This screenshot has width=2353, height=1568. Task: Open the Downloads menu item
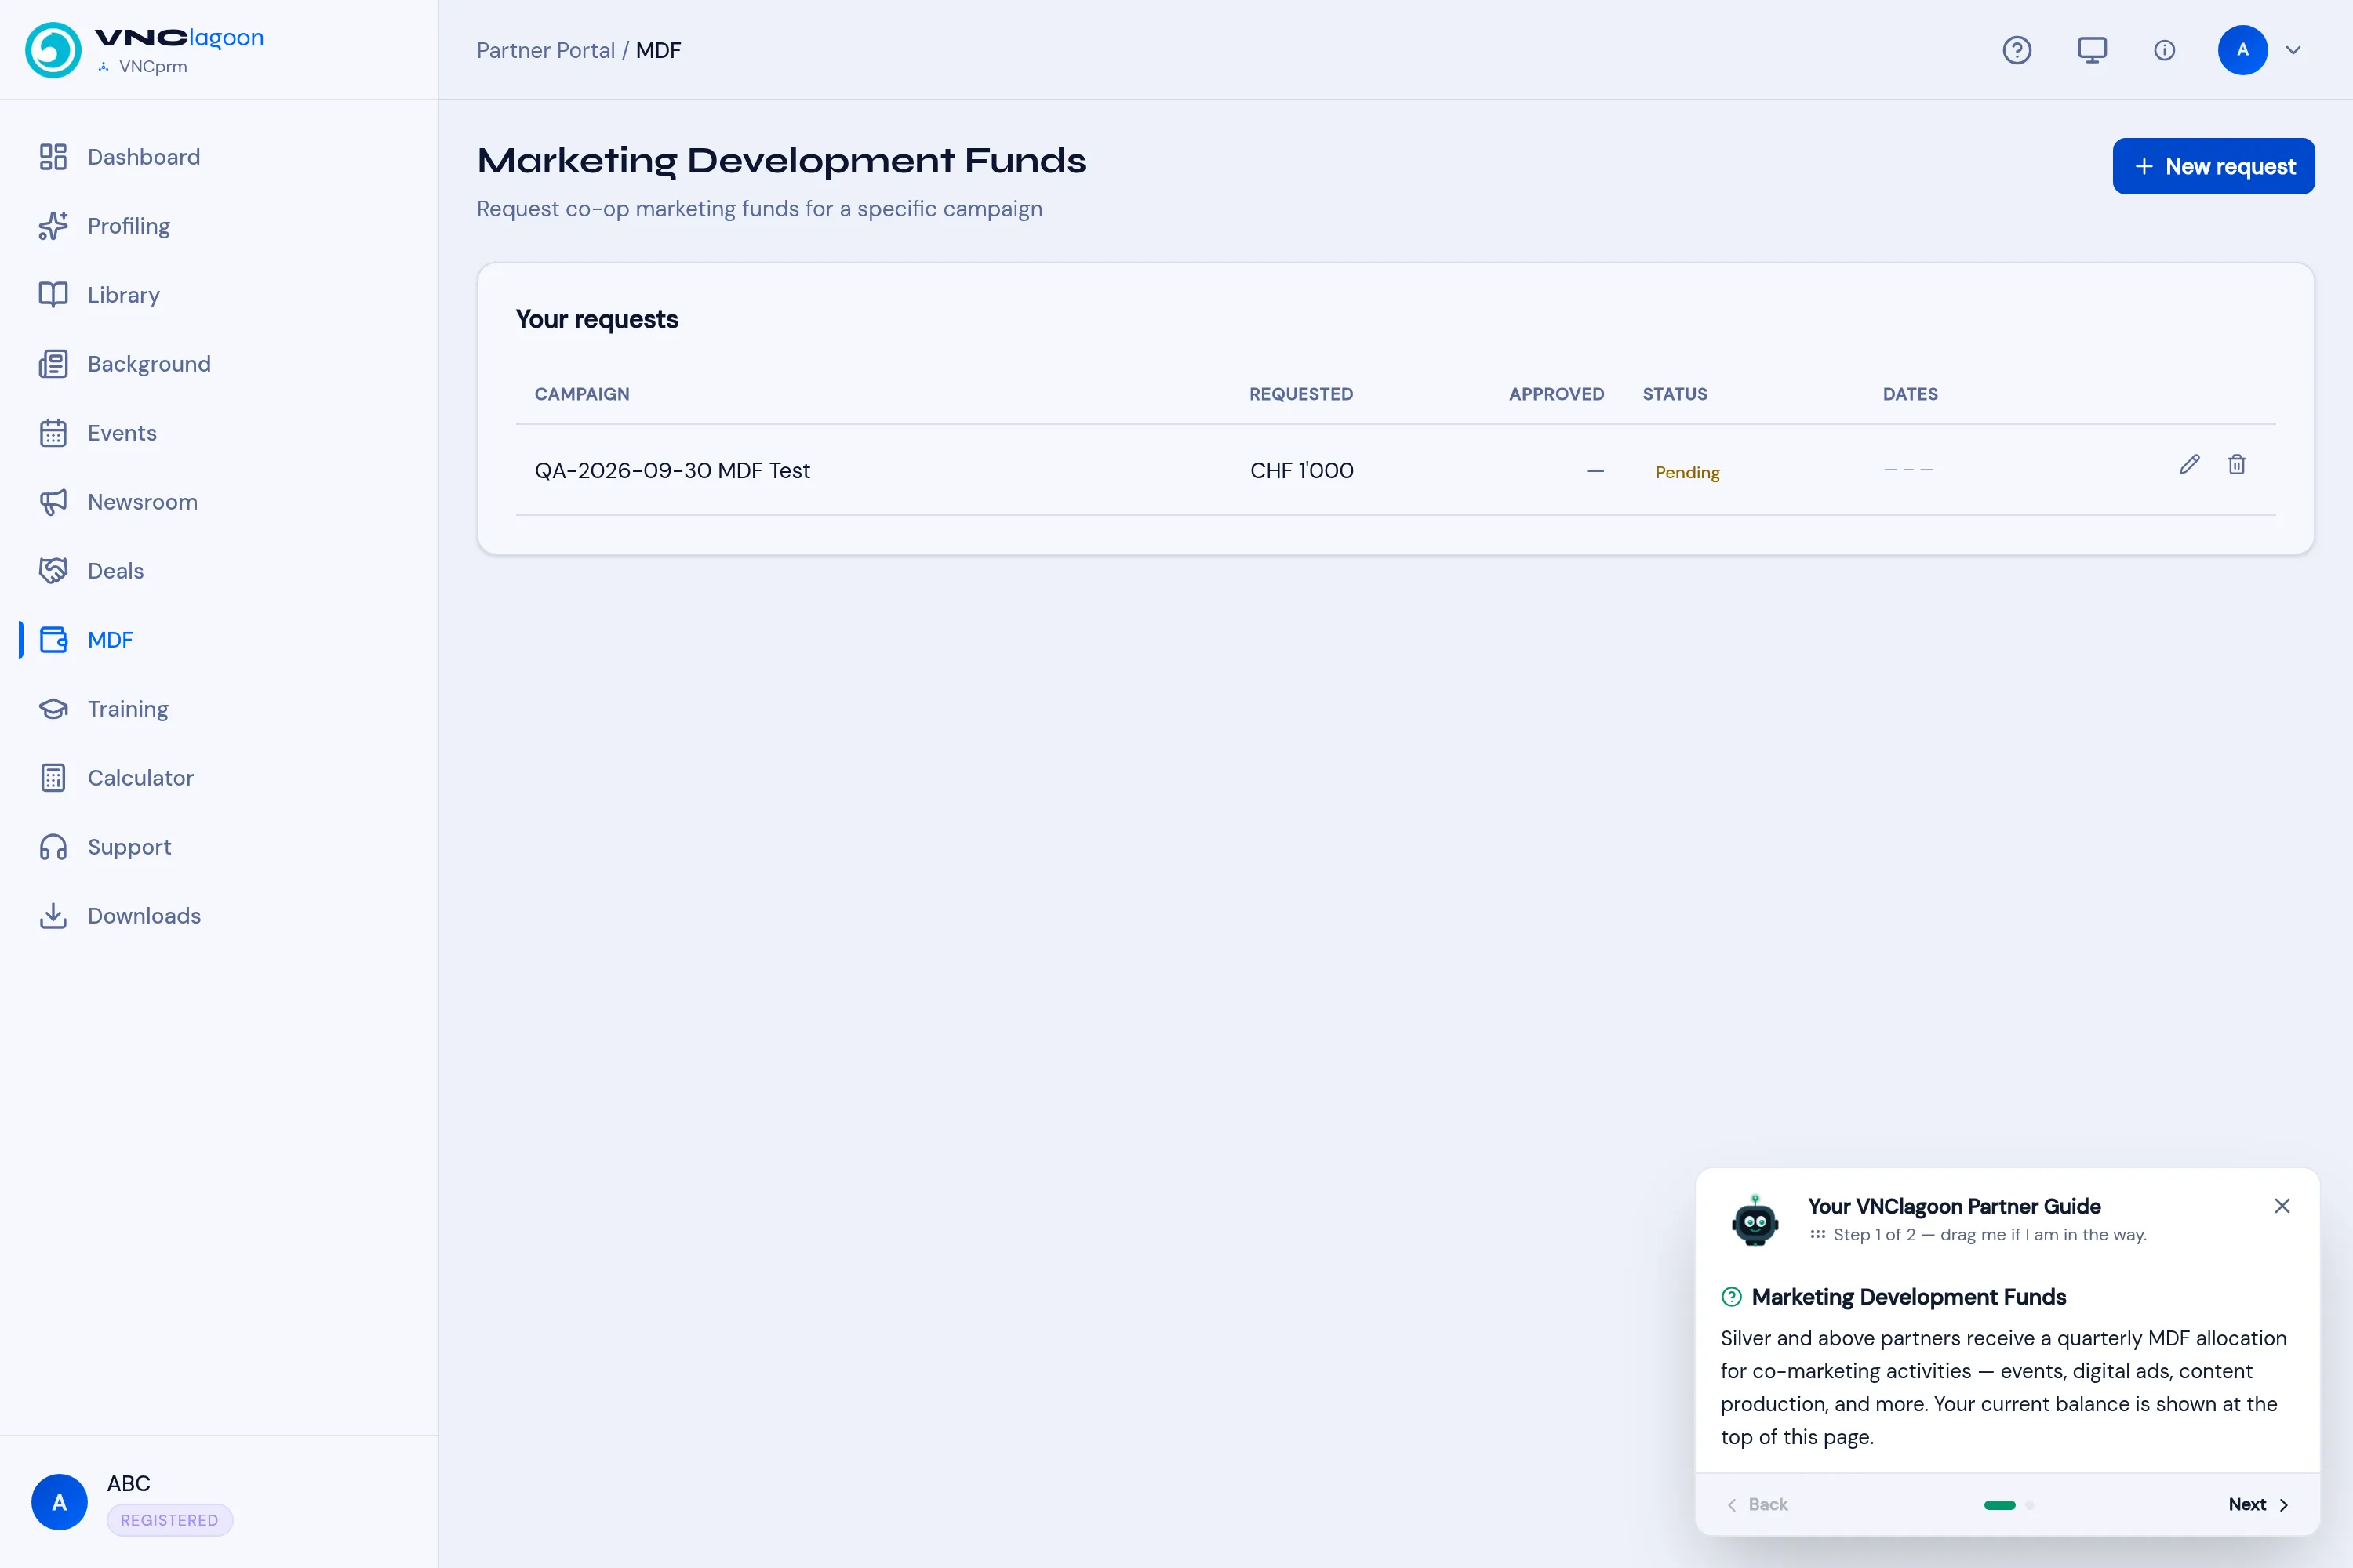pos(218,916)
